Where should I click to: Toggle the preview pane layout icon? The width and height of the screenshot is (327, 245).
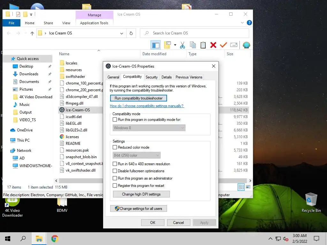156,45
